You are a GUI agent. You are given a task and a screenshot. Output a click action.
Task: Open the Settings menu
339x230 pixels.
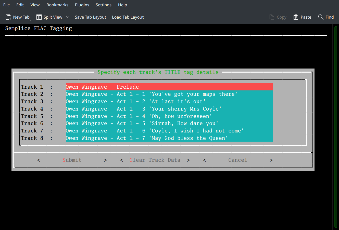click(x=103, y=5)
